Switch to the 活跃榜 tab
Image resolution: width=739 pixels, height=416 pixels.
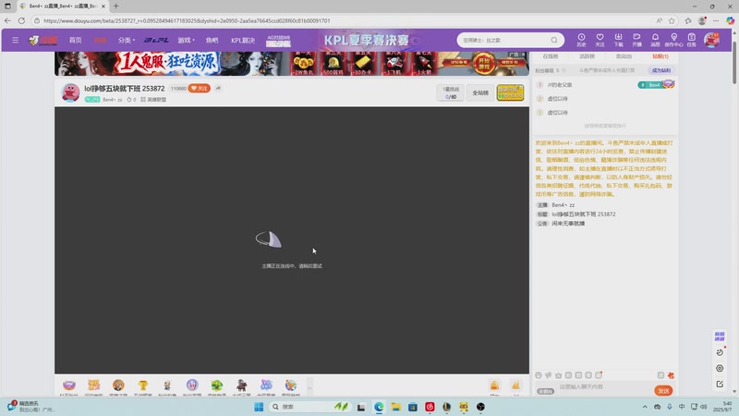click(587, 56)
